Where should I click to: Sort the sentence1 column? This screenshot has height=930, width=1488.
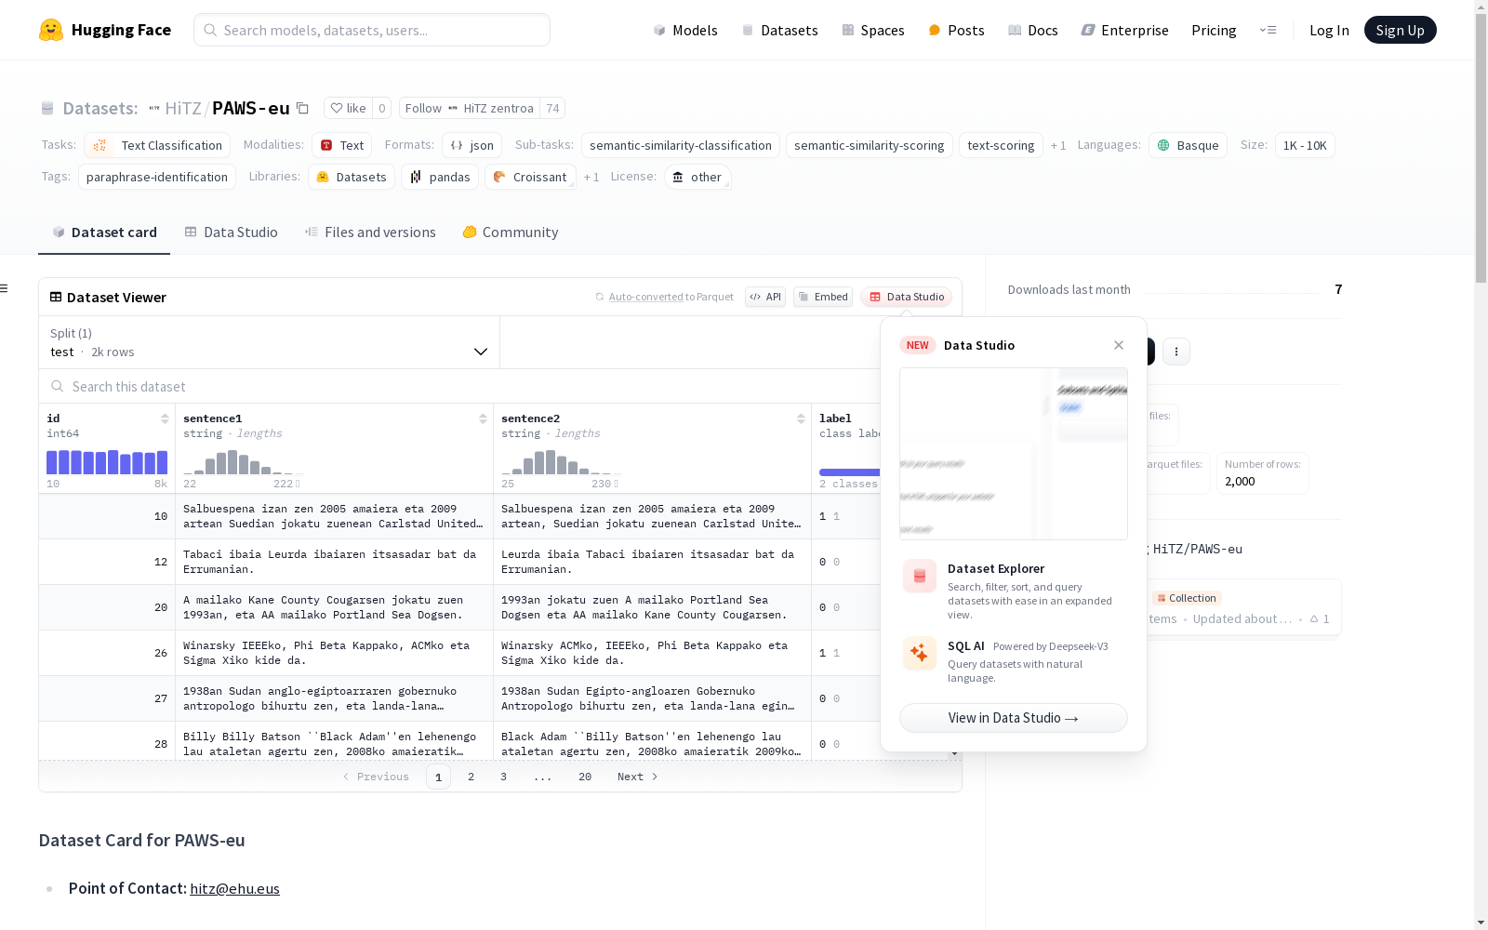(483, 418)
